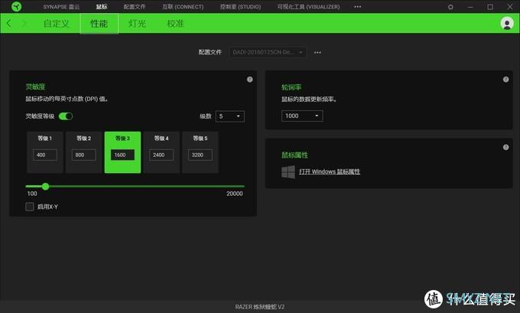Viewport: 520px width, 313px height.
Task: Switch to the 校准 tab
Action: pyautogui.click(x=175, y=24)
